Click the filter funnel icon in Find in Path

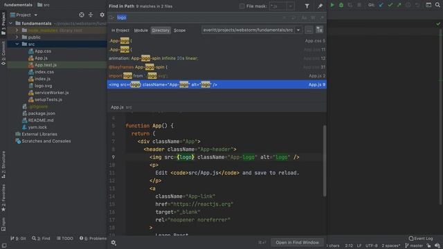click(x=307, y=6)
